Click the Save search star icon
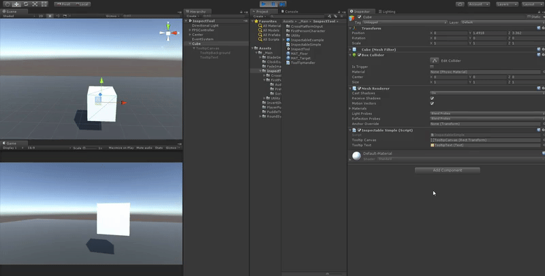This screenshot has height=276, width=545. pos(341,16)
